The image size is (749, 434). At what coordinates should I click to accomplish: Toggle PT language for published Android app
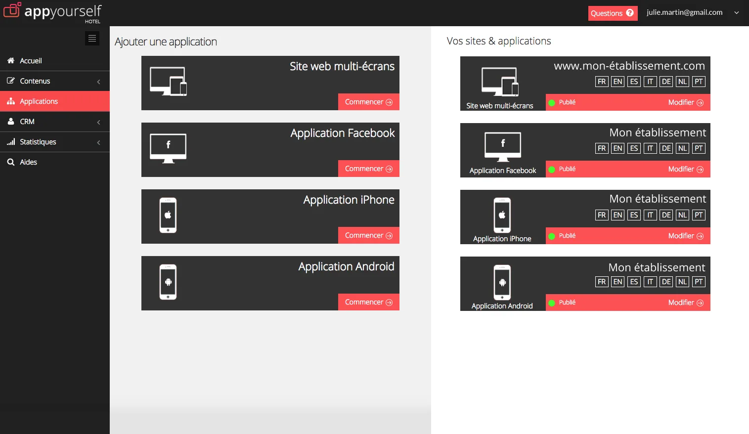click(x=699, y=282)
